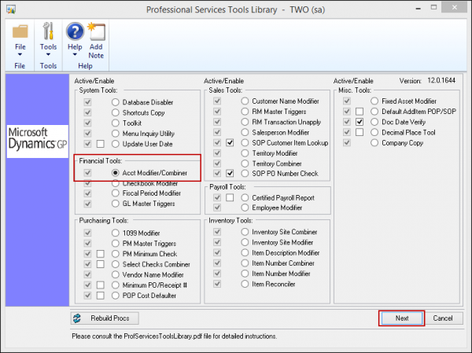
Task: Select the Fiscal Period Modifier option
Action: tap(116, 193)
